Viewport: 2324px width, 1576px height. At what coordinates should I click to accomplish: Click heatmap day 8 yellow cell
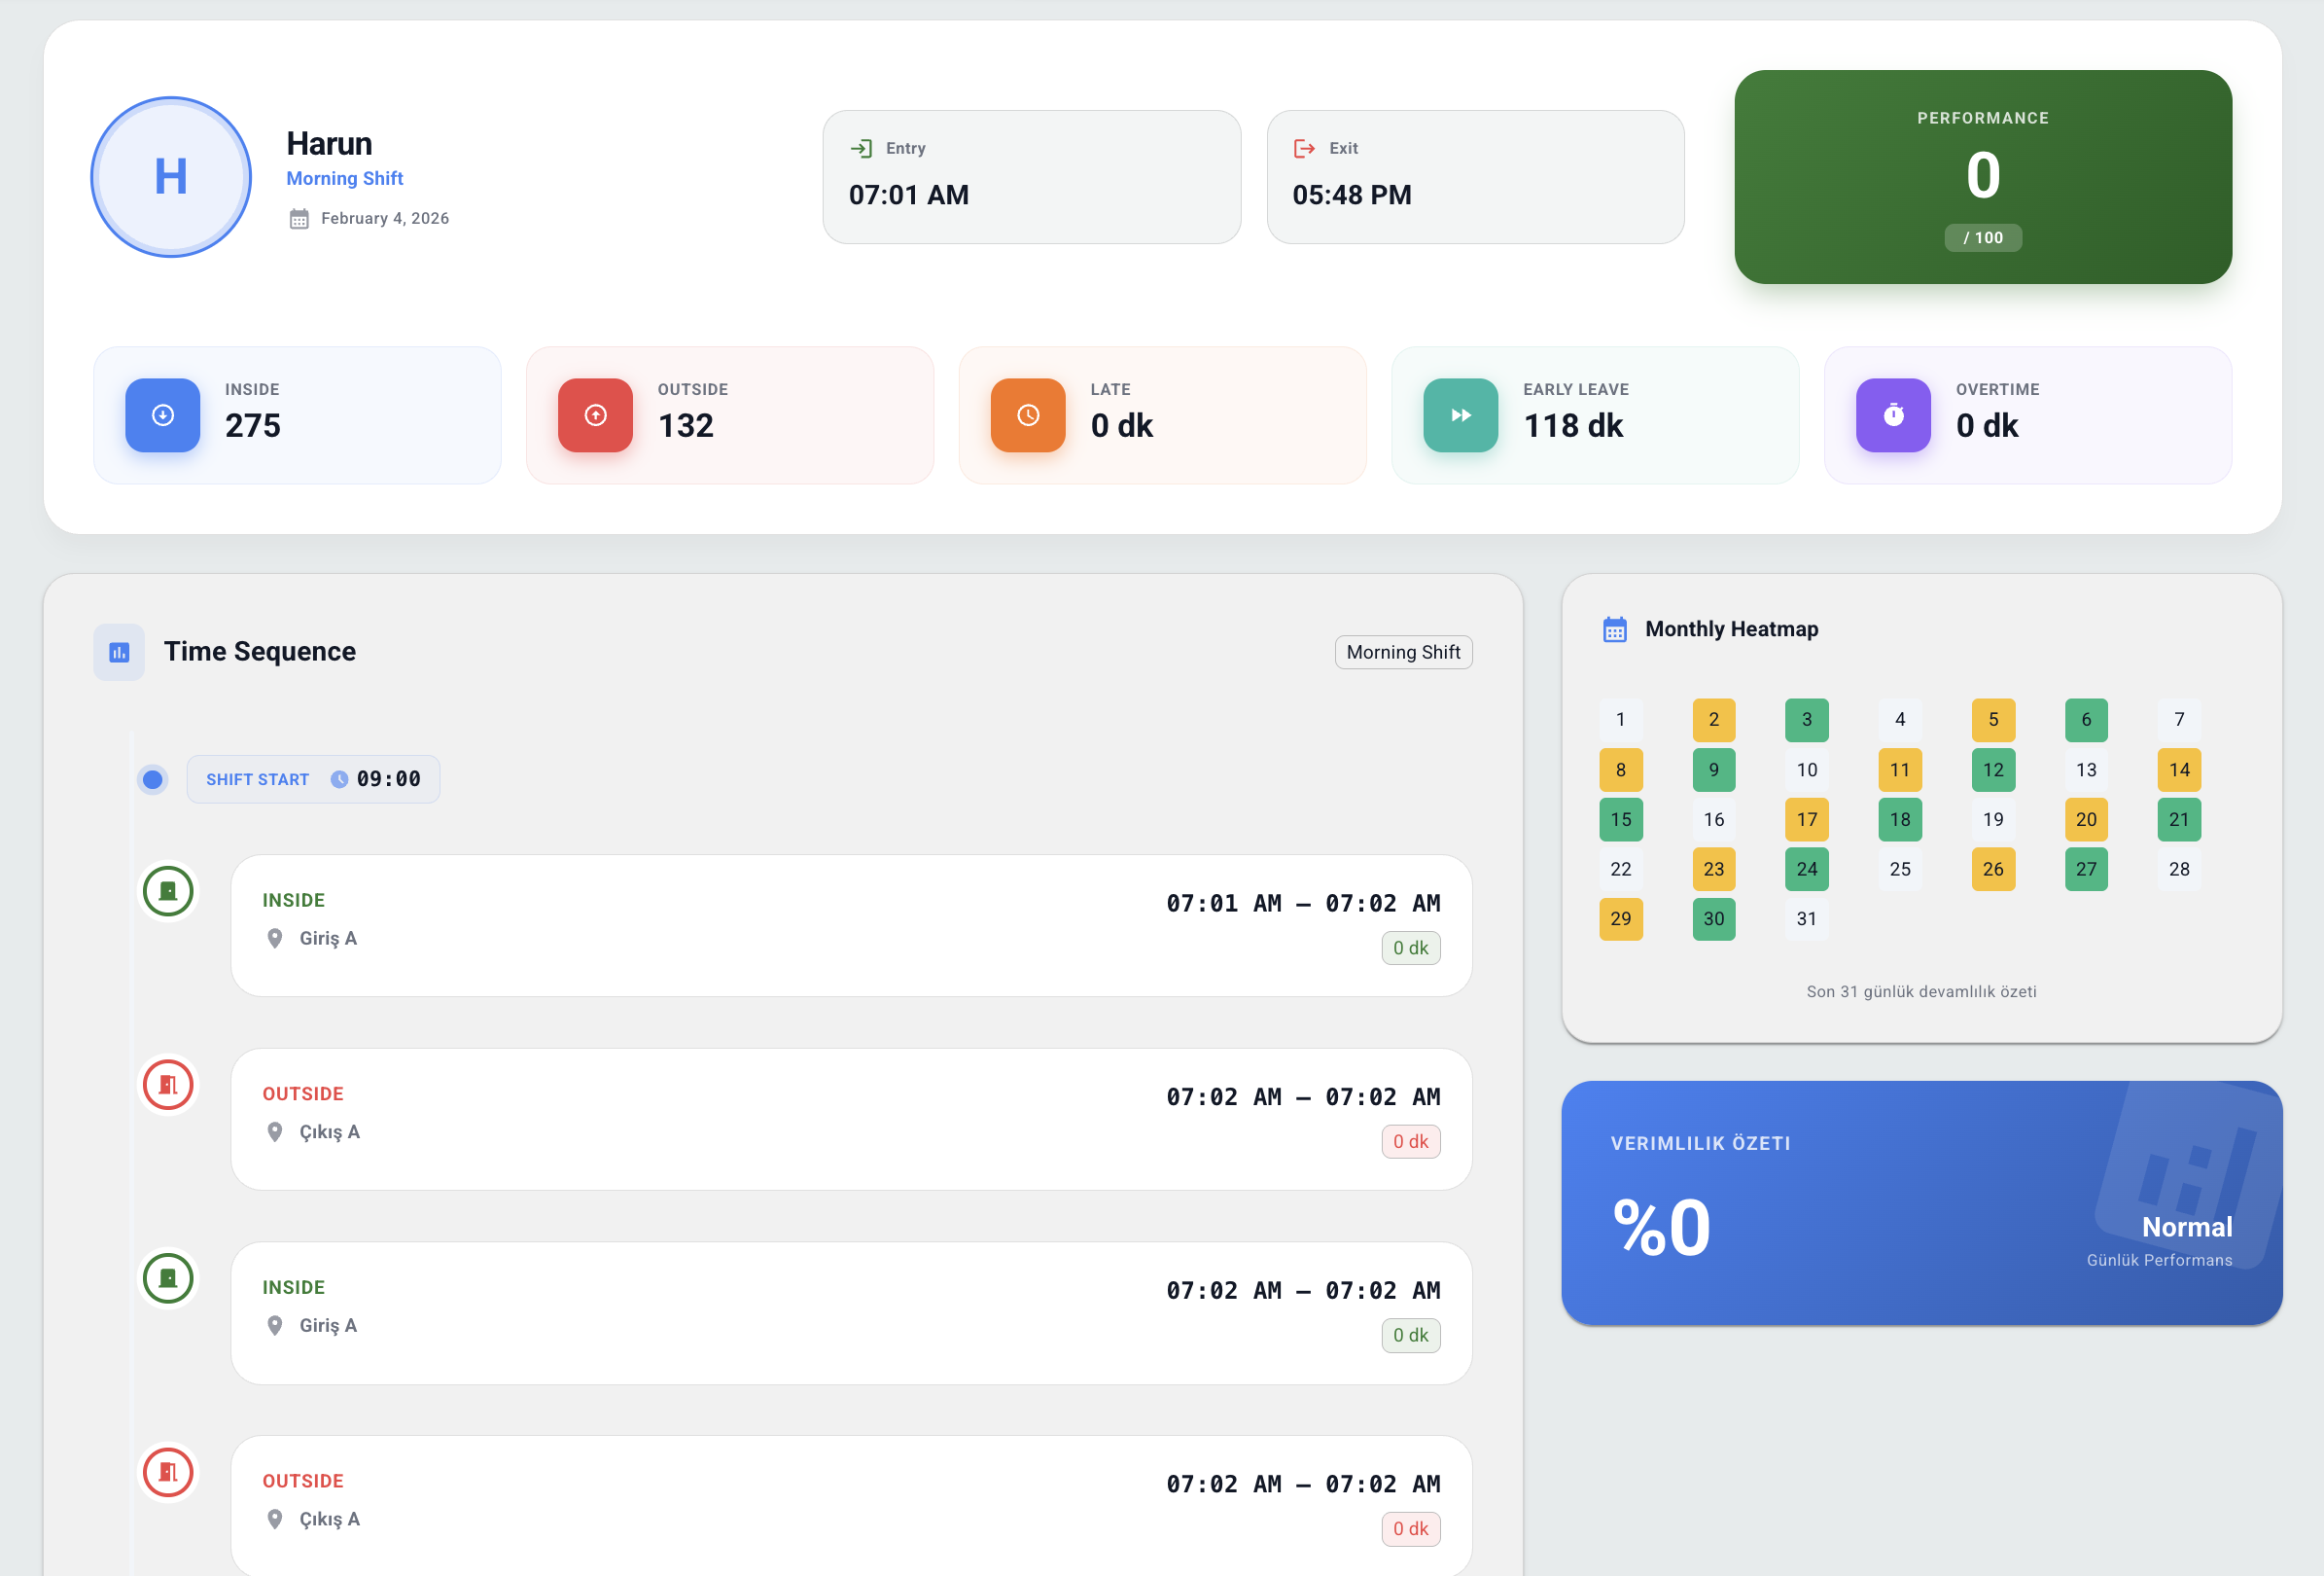point(1620,770)
